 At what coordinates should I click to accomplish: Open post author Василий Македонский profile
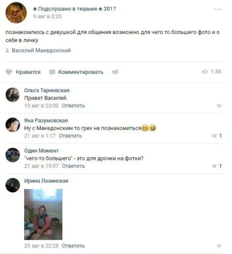click(x=41, y=50)
